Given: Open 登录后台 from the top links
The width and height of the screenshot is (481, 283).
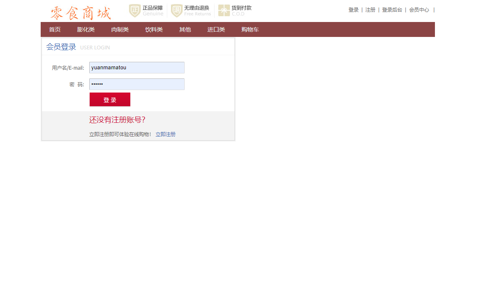Looking at the screenshot, I should tap(392, 10).
